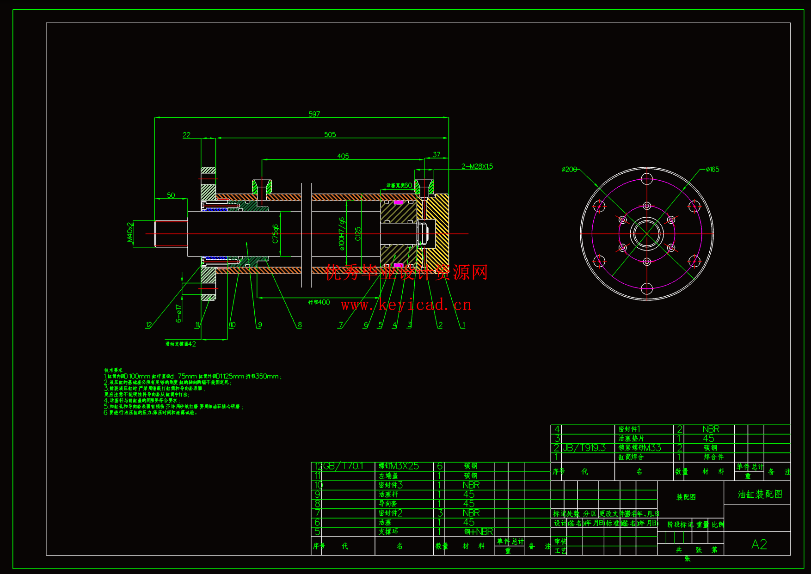Screen dimensions: 811x574
Task: Click the 装配图 cell in title block
Action: [686, 497]
